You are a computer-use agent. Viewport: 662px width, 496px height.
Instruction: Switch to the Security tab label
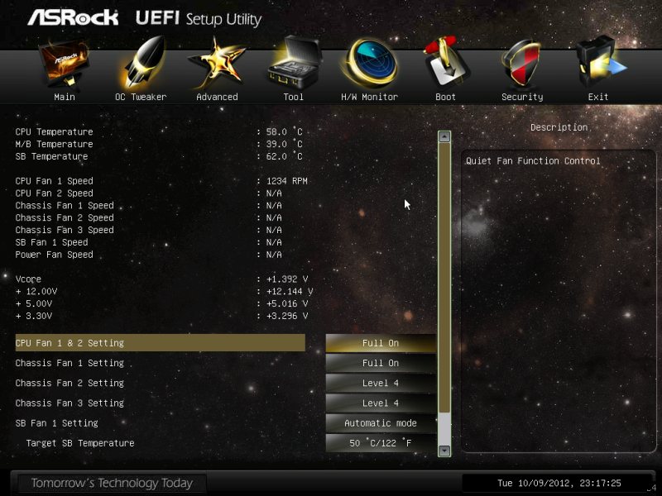[522, 97]
